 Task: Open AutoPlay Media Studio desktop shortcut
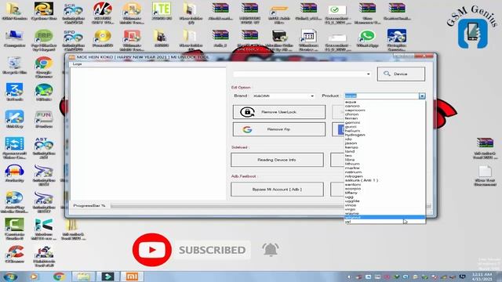[x=14, y=202]
